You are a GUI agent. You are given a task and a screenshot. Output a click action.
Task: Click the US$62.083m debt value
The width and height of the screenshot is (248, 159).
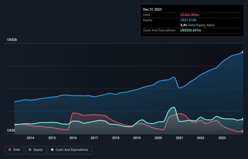pyautogui.click(x=190, y=15)
